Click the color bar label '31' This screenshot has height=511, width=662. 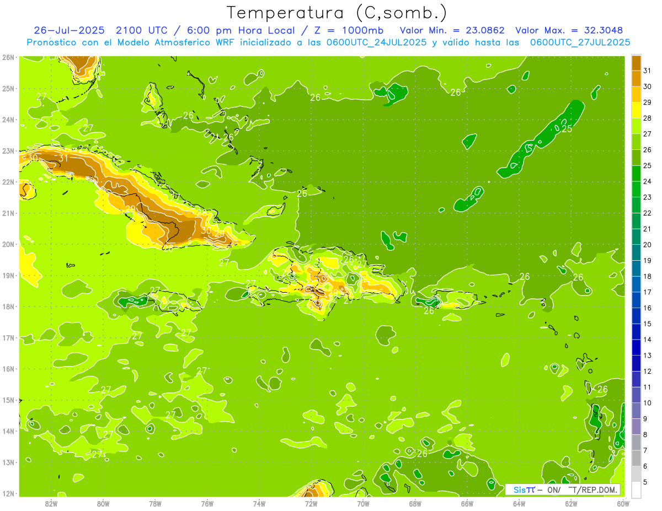tap(648, 71)
